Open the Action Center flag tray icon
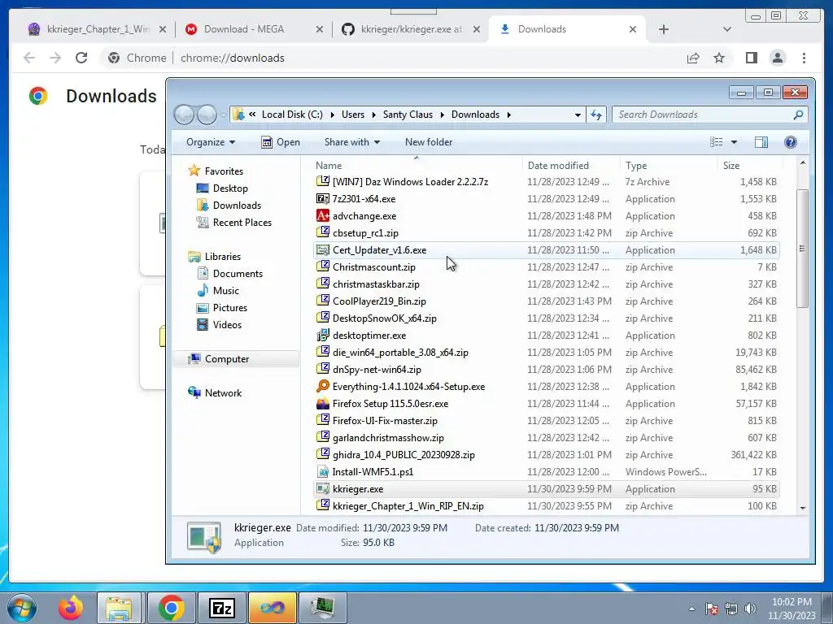The image size is (833, 624). [x=711, y=609]
